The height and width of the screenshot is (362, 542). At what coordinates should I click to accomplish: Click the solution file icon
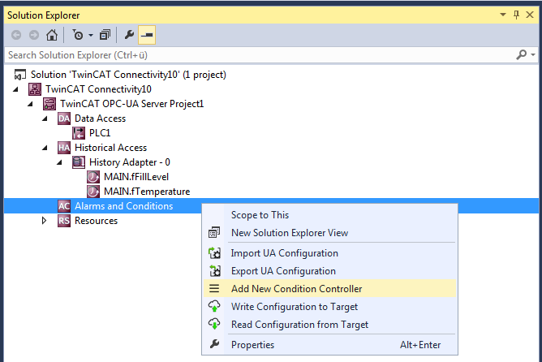pyautogui.click(x=19, y=75)
